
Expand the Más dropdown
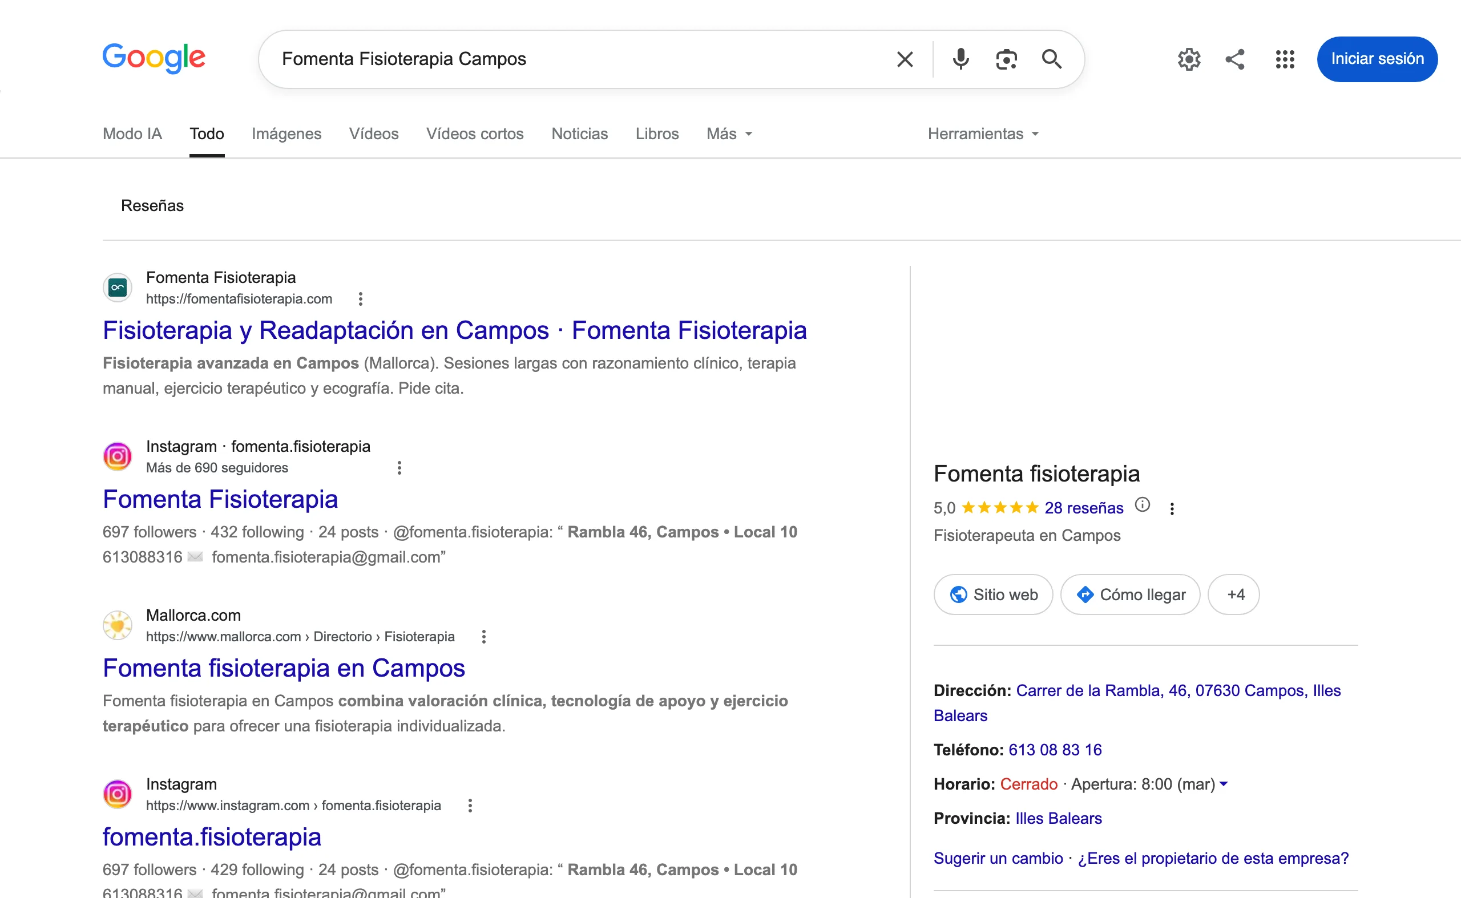coord(729,134)
